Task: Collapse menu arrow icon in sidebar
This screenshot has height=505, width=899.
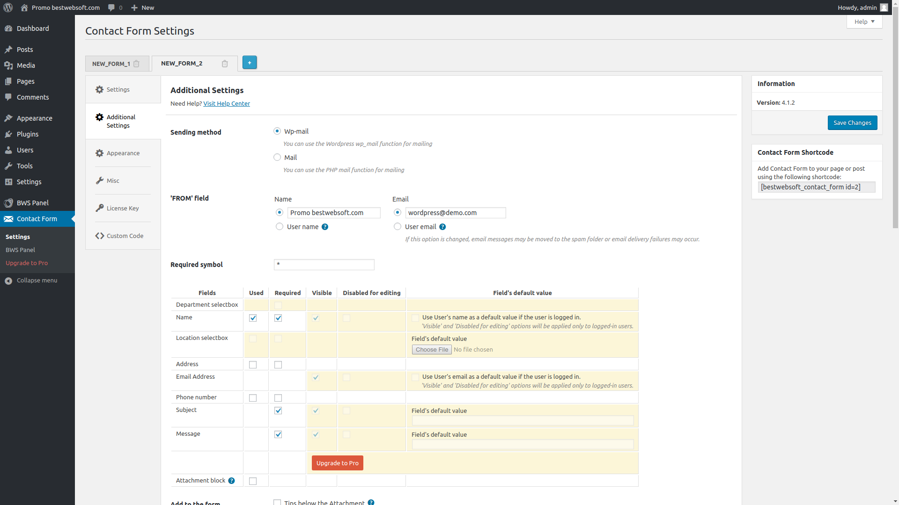Action: click(8, 281)
